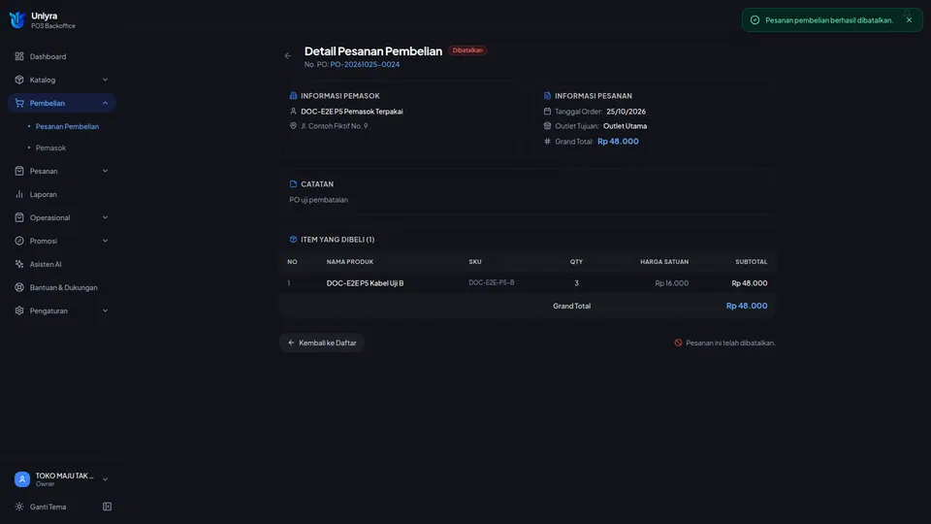Collapse sidebar with panel icon
This screenshot has width=931, height=524.
tap(107, 507)
